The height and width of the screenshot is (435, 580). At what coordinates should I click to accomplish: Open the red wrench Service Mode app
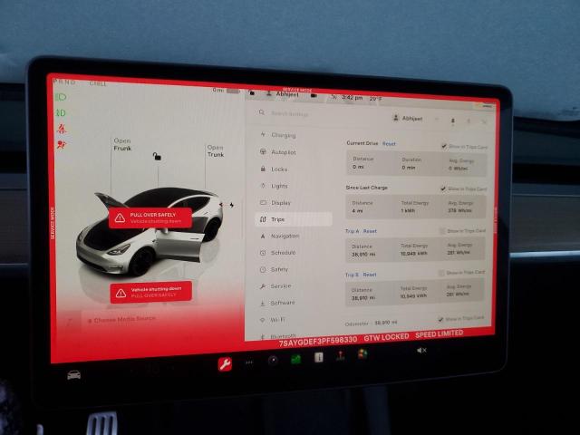225,364
